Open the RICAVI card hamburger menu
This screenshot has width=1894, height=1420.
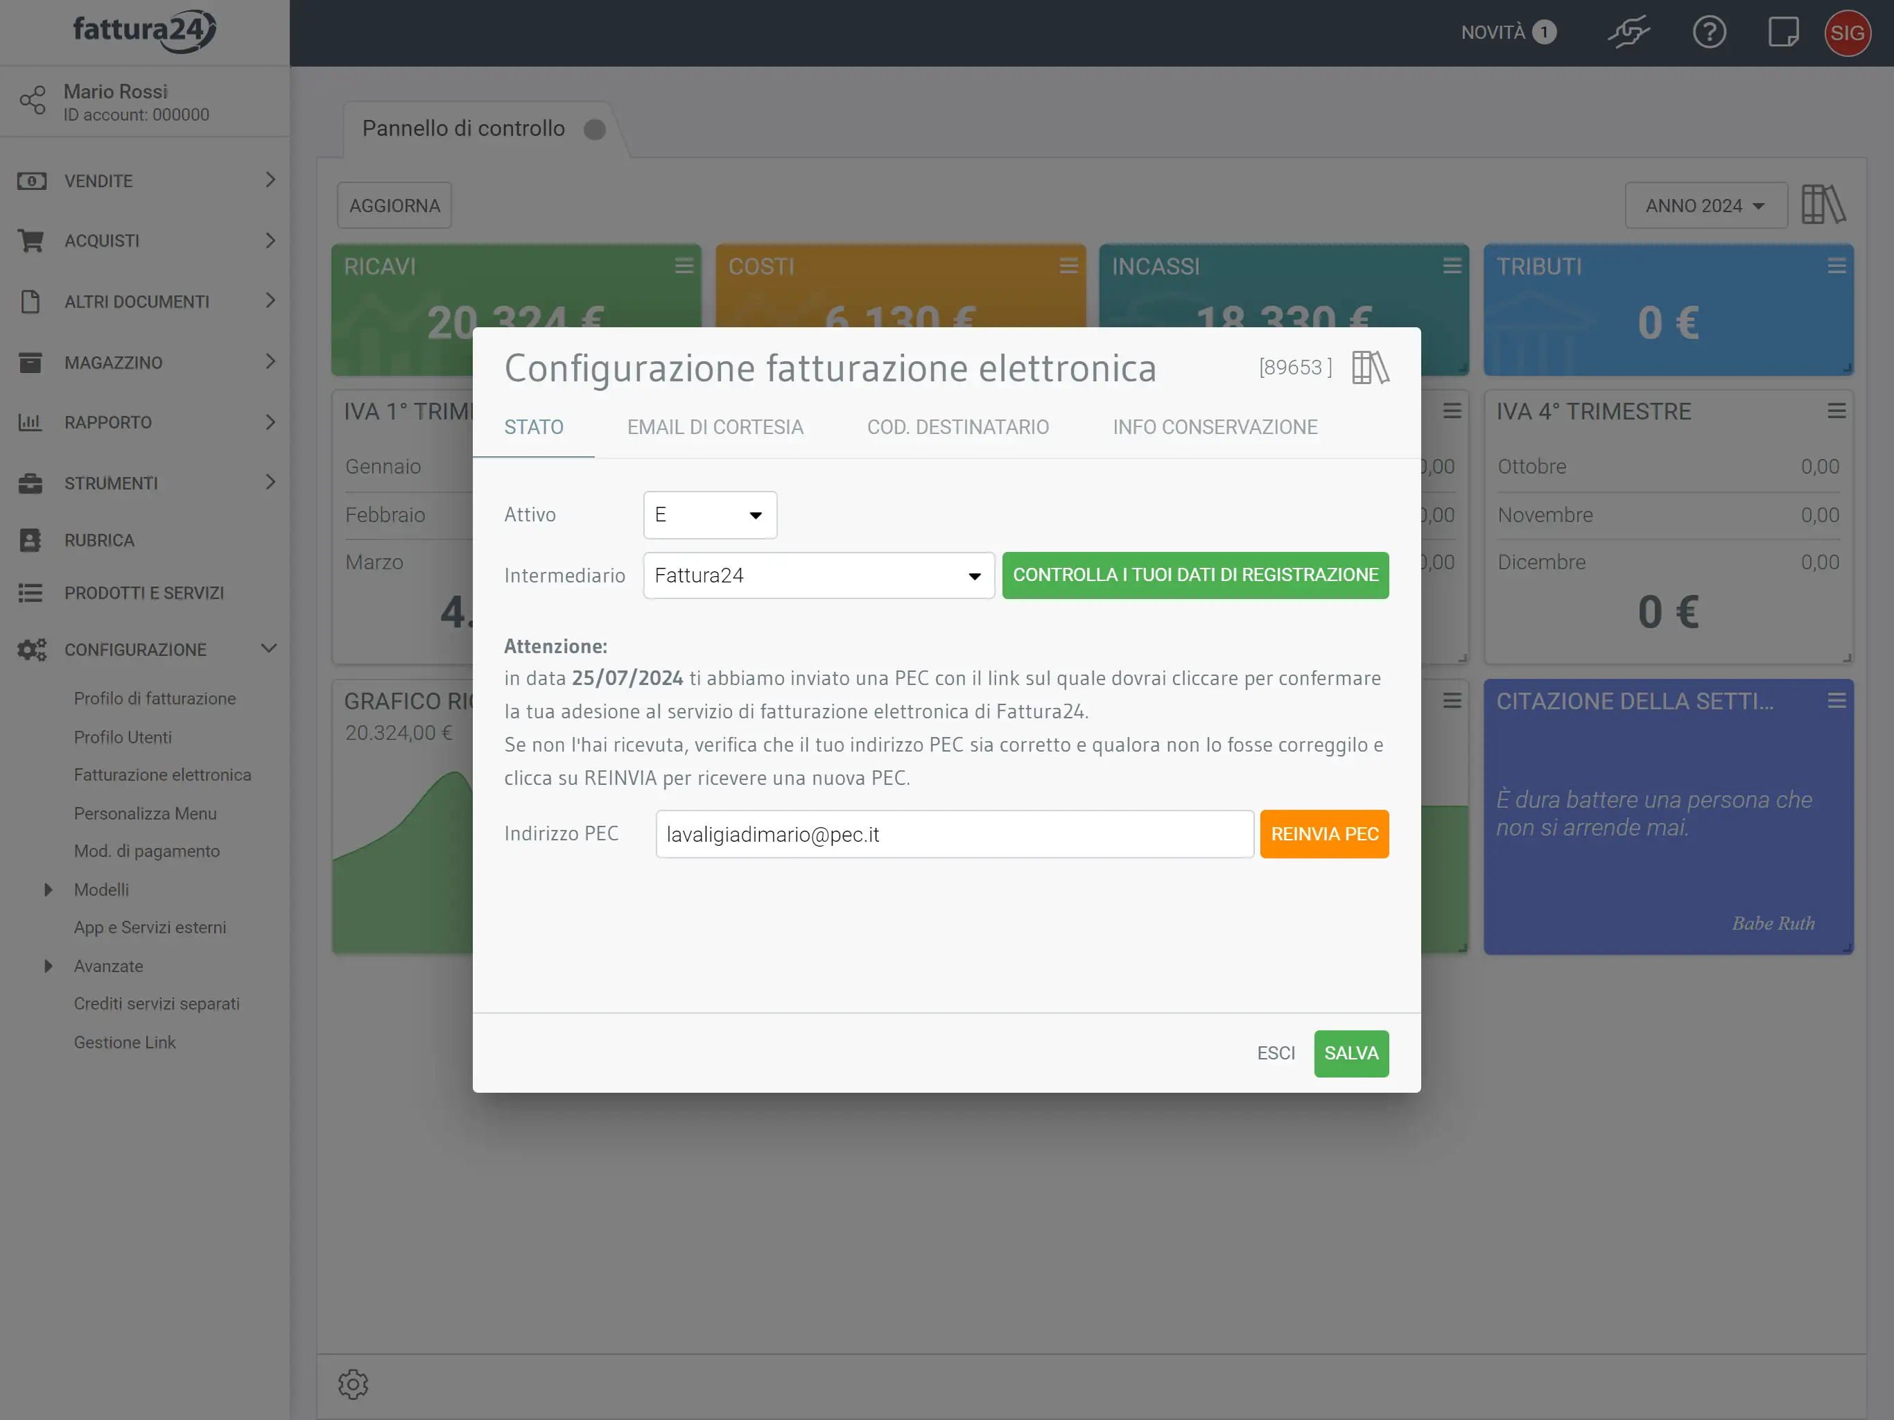(684, 266)
